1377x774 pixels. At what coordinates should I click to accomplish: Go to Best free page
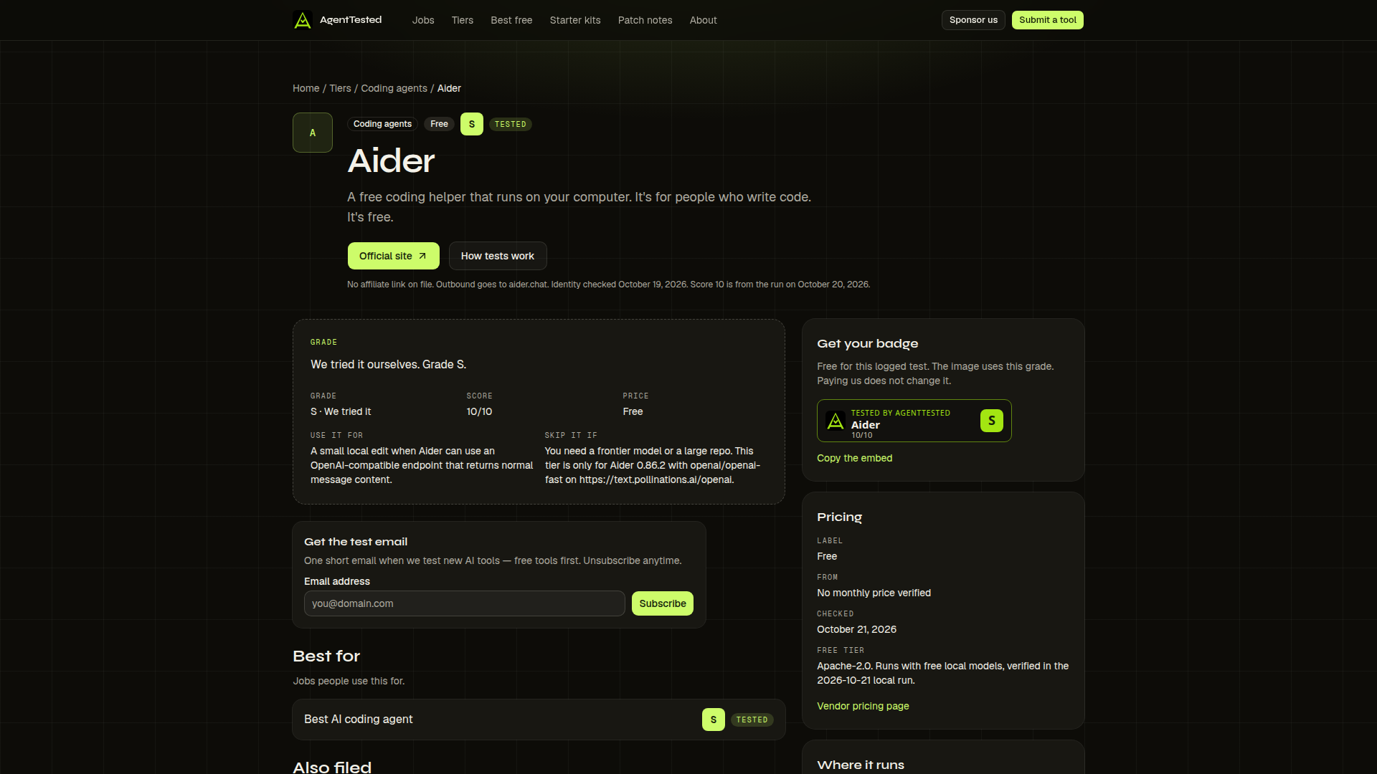coord(511,20)
